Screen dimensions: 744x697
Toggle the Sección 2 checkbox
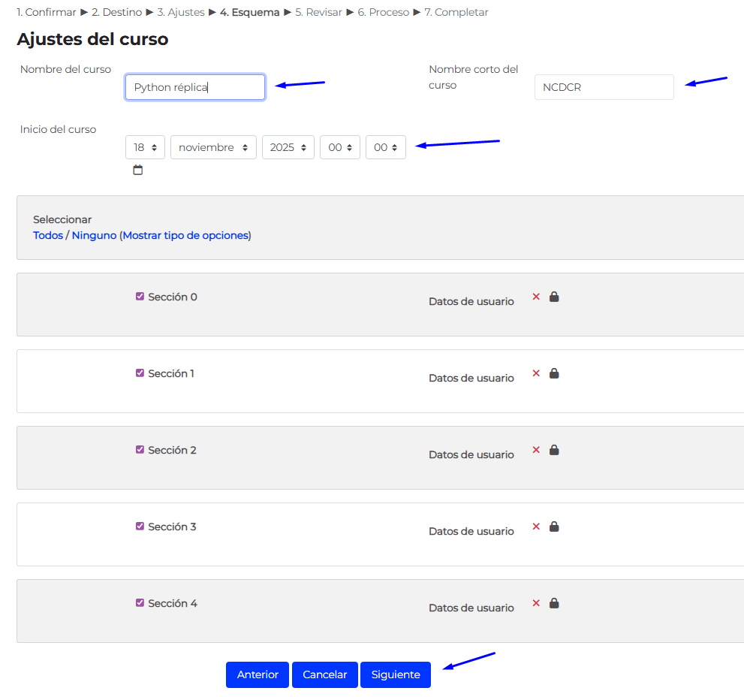(x=140, y=450)
